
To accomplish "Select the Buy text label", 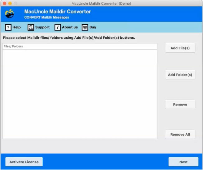I will (x=93, y=27).
